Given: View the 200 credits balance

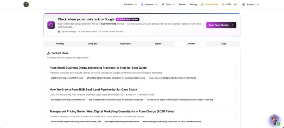Looking at the screenshot, I should click(x=228, y=5).
